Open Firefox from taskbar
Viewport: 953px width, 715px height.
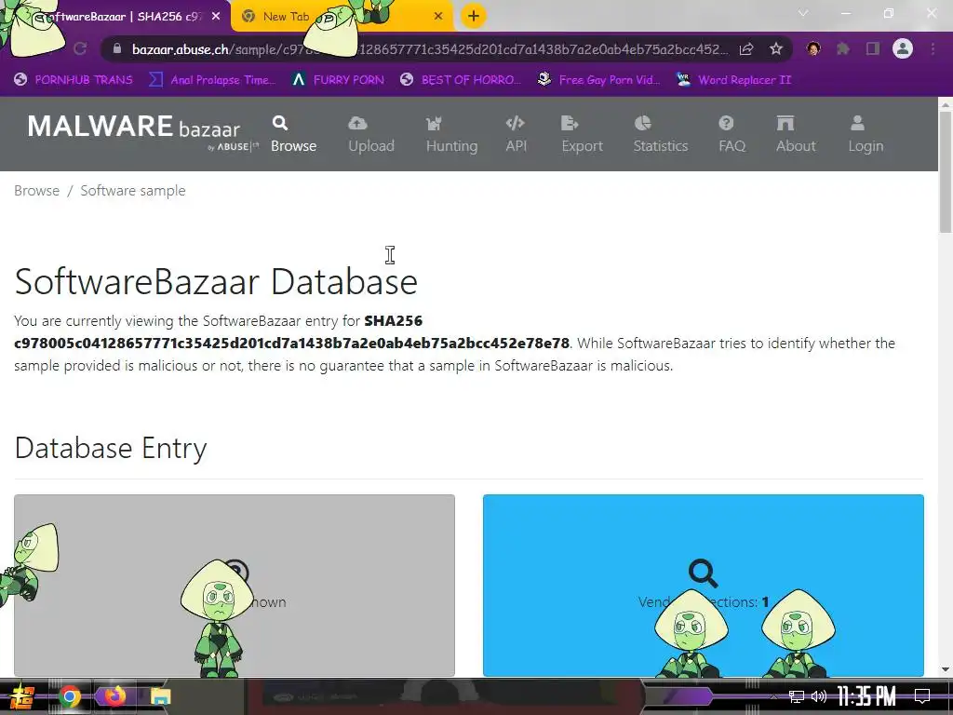114,696
